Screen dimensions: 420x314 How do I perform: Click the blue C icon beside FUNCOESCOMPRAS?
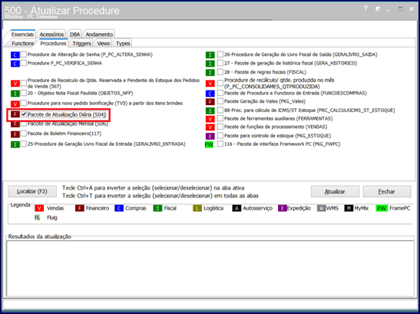tap(210, 94)
